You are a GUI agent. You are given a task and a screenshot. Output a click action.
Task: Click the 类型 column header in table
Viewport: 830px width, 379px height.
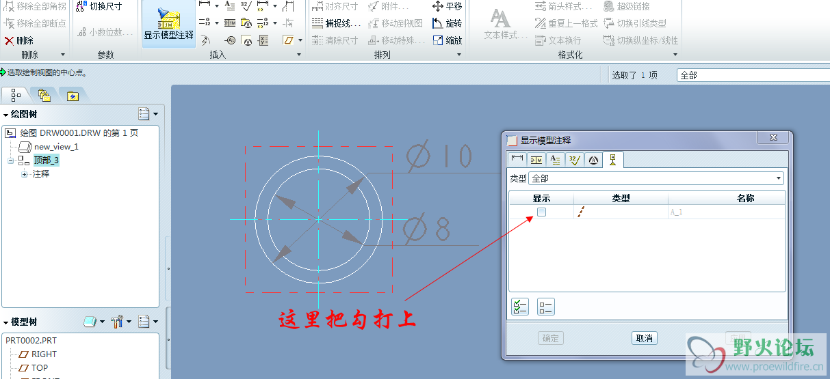click(621, 199)
